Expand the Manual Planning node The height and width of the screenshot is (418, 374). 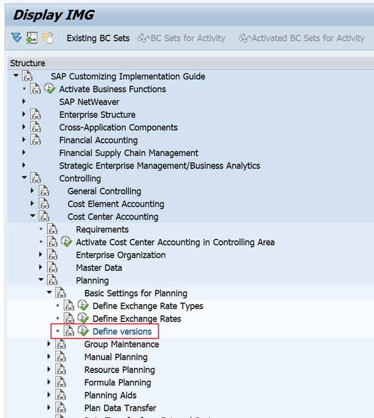(x=48, y=357)
